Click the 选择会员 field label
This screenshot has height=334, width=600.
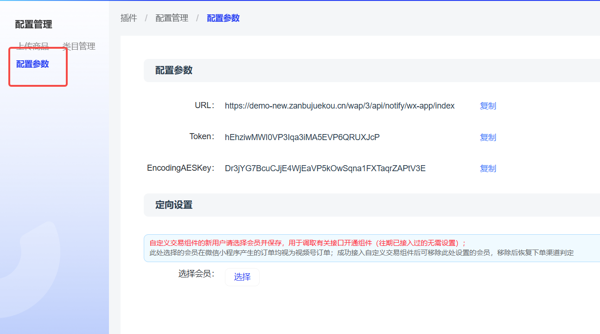point(197,274)
